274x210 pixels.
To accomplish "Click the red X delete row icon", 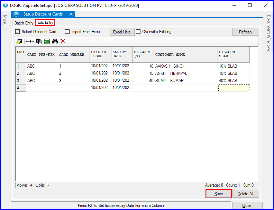I will click(x=63, y=41).
